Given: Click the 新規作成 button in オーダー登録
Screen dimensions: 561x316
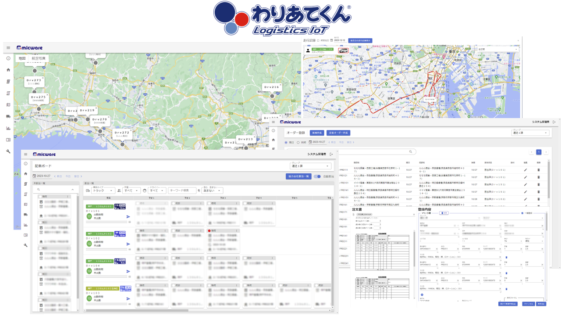Looking at the screenshot, I should click(316, 133).
